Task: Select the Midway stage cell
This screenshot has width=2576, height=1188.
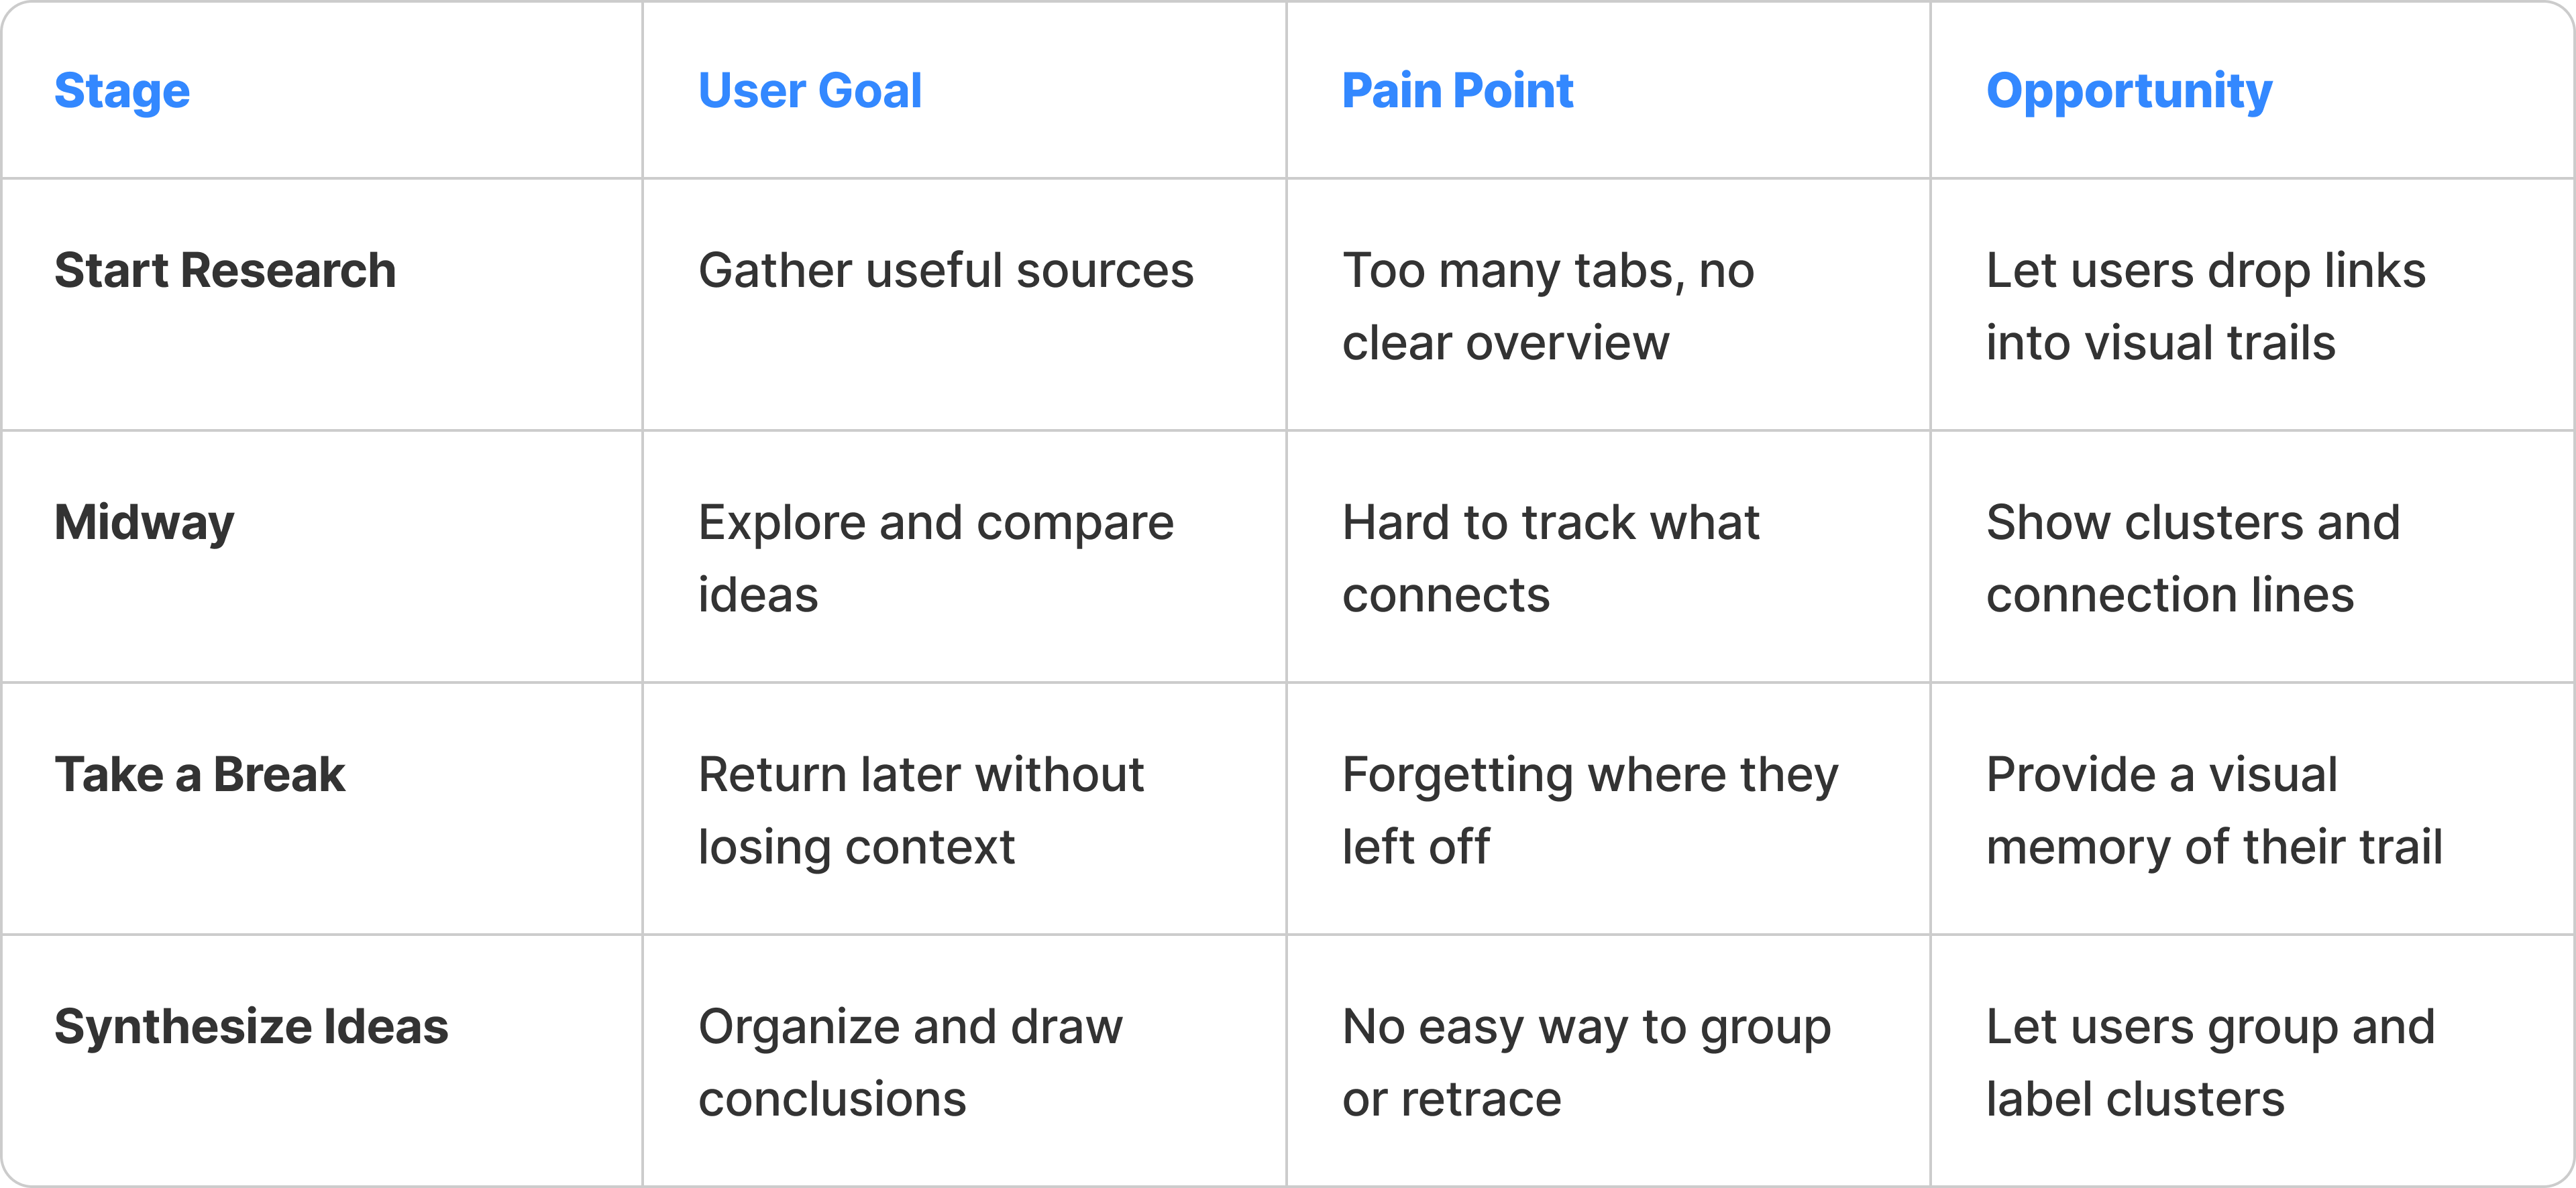Action: (x=144, y=522)
